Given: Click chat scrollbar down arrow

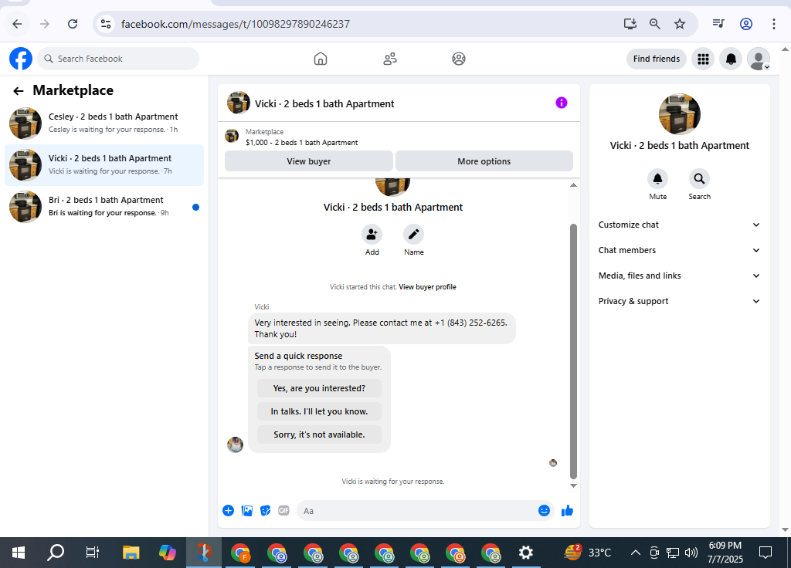Looking at the screenshot, I should tap(573, 486).
